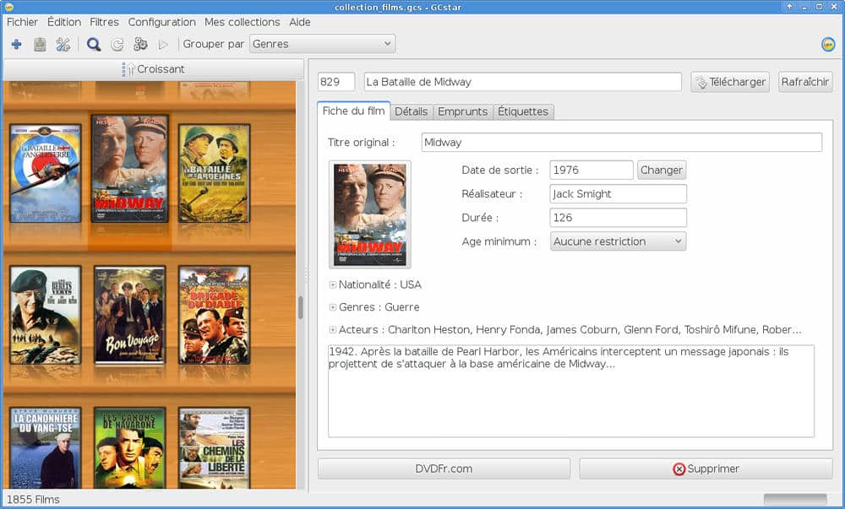Click the blue plus add film icon
Viewport: 845px width, 509px height.
(16, 44)
